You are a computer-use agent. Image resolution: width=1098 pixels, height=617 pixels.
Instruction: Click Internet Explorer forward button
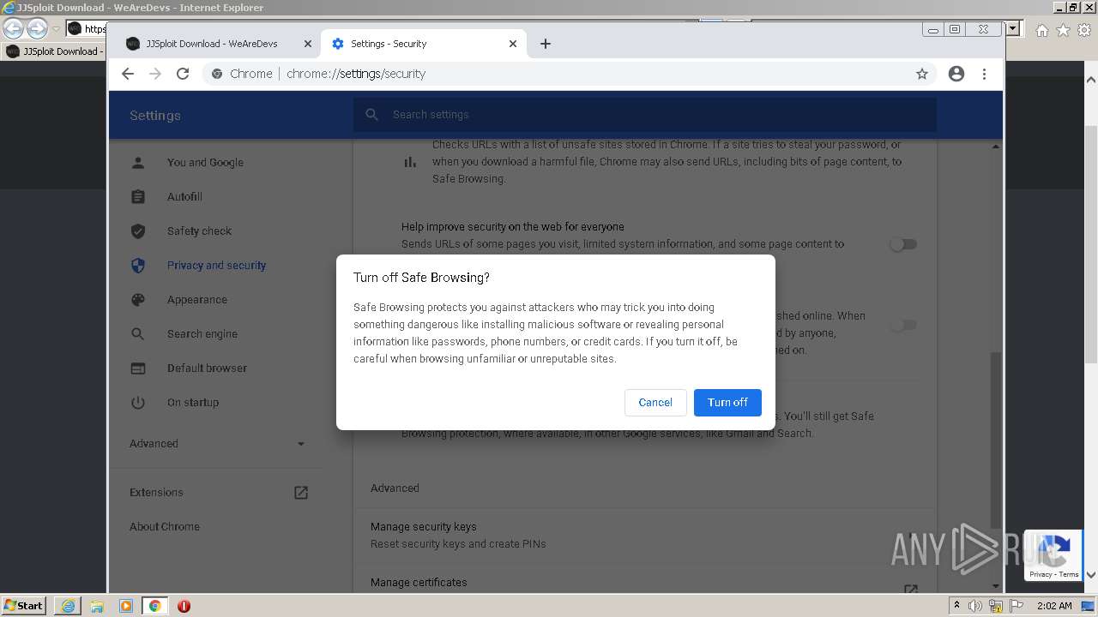[x=37, y=29]
